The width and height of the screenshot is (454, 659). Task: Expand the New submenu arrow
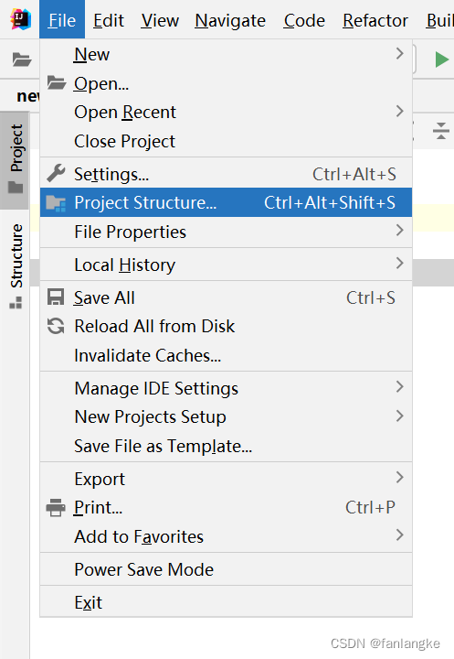tap(399, 53)
